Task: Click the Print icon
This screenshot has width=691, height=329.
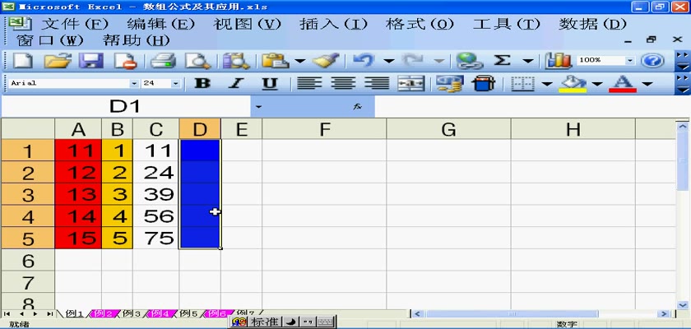Action: tap(162, 61)
